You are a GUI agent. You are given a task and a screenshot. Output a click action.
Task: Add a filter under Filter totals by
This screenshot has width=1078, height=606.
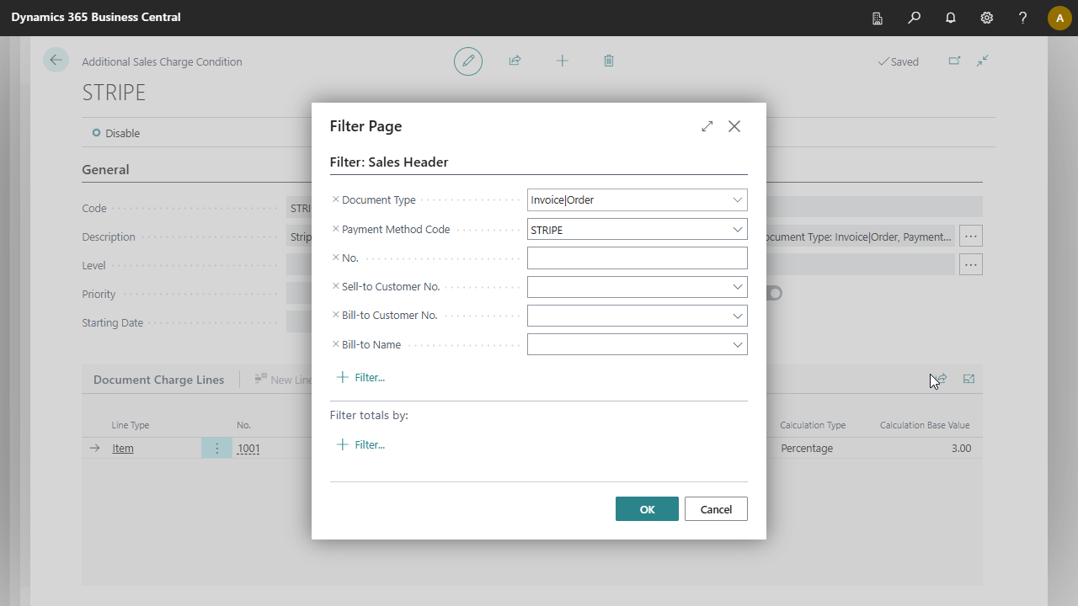click(x=361, y=444)
